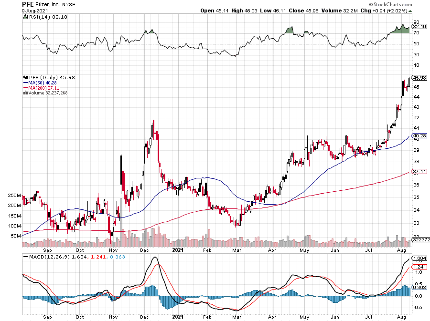
Task: Click the price axis label 33
Action: tap(416, 223)
